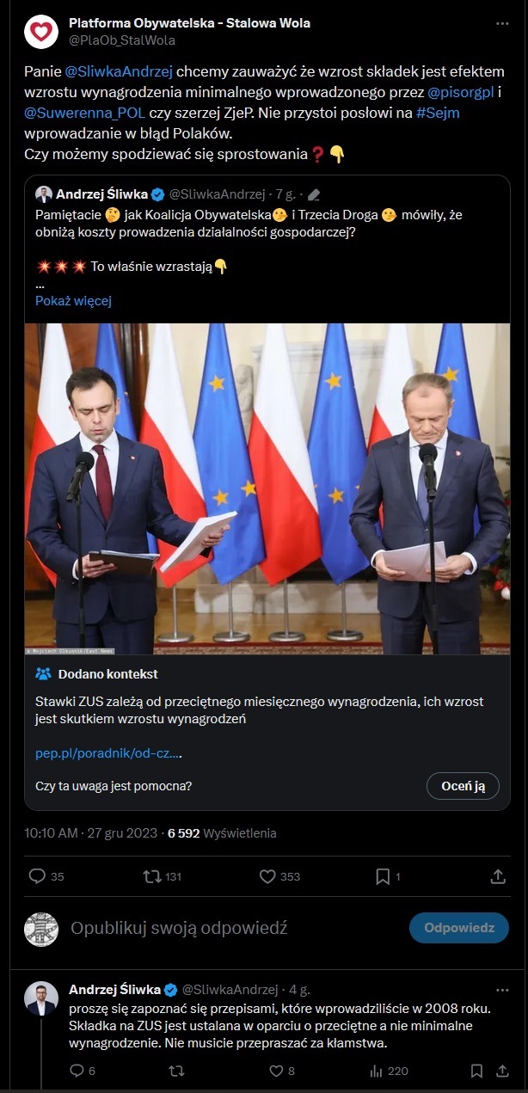Click the Opublikuj swoją odpowiedź field
This screenshot has height=1093, width=528.
pyautogui.click(x=179, y=928)
